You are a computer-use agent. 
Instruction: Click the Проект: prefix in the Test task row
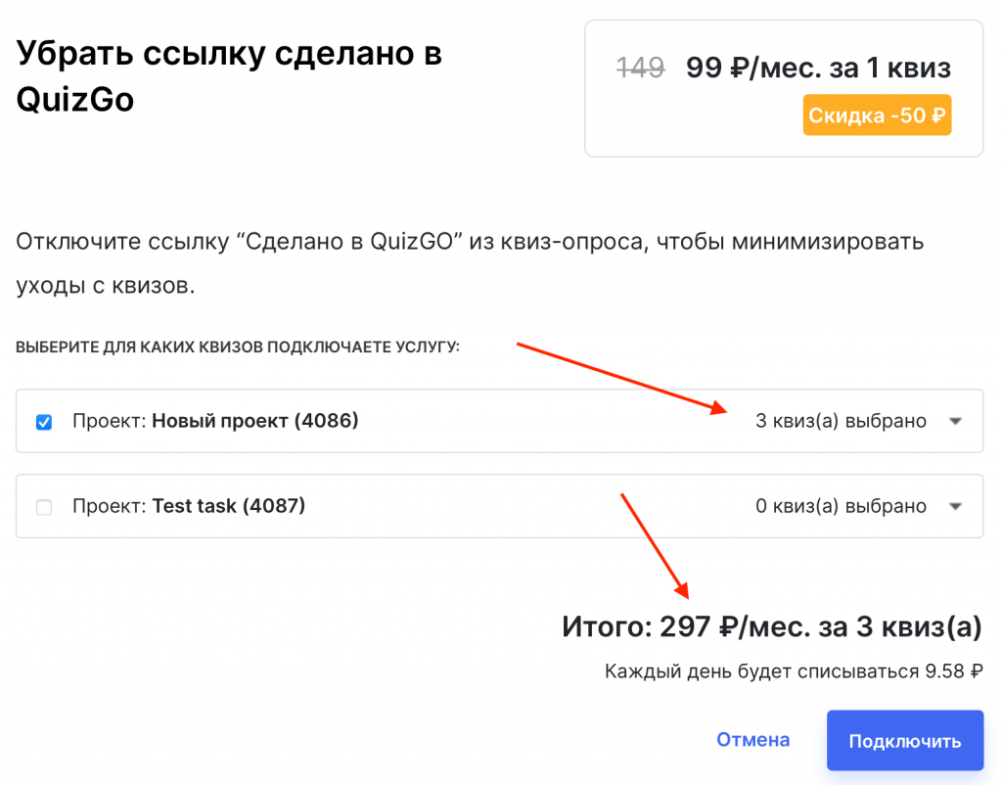coord(109,507)
